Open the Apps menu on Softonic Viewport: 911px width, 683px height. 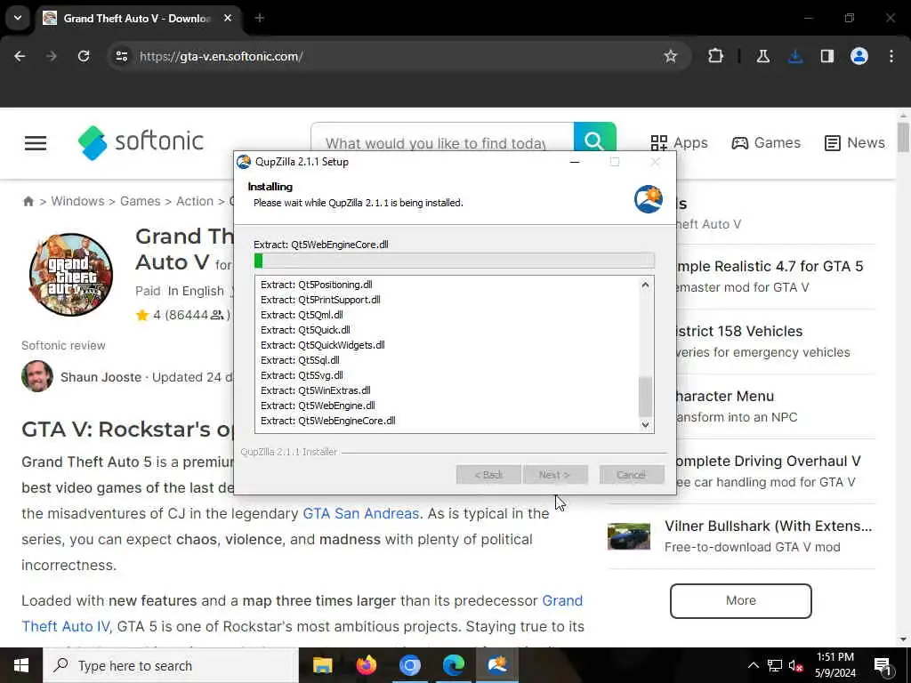click(x=679, y=143)
